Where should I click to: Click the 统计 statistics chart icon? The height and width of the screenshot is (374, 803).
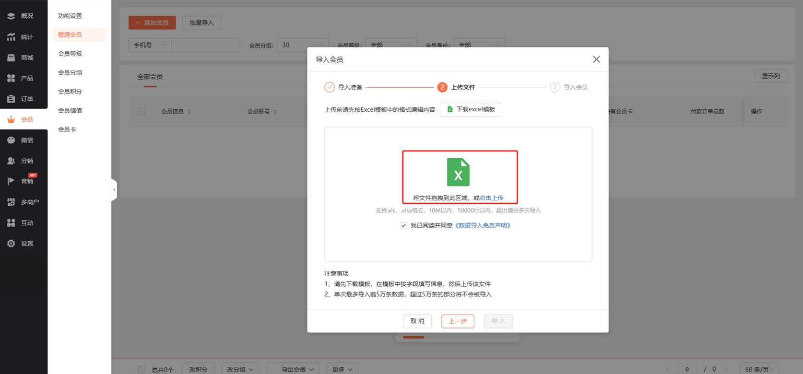coord(11,37)
